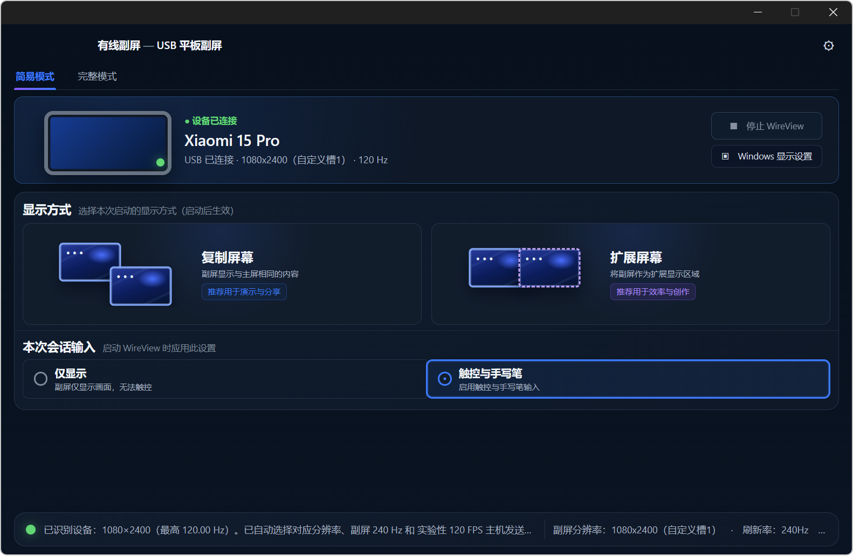Click the 本次会话输入 section heading
Screen dimensions: 853x556
[x=59, y=347]
